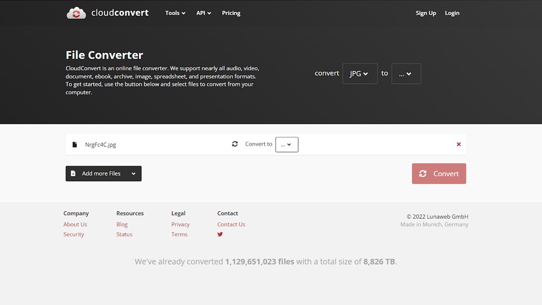
Task: Expand the JPG source format dropdown
Action: coord(360,73)
